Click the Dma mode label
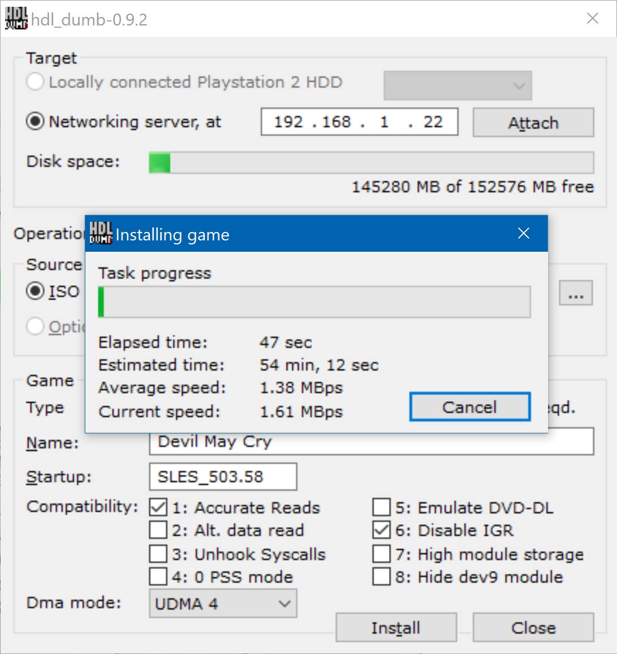This screenshot has width=617, height=654. [x=74, y=603]
